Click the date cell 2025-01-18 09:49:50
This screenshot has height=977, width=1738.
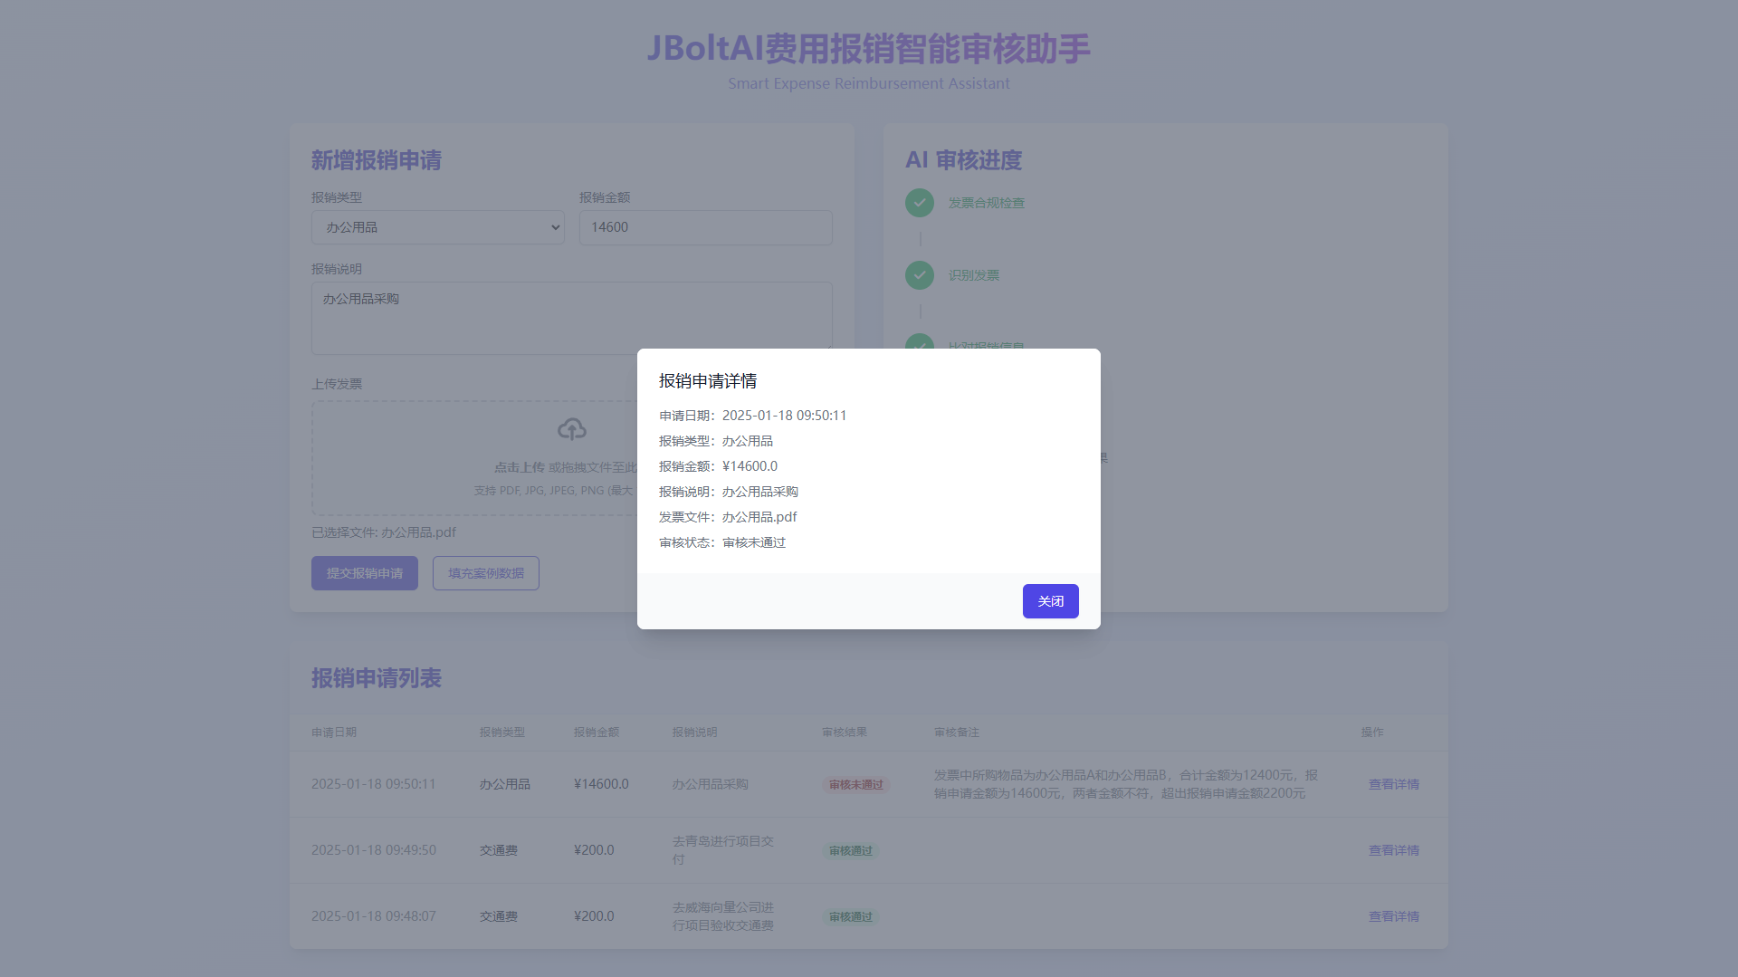[374, 850]
